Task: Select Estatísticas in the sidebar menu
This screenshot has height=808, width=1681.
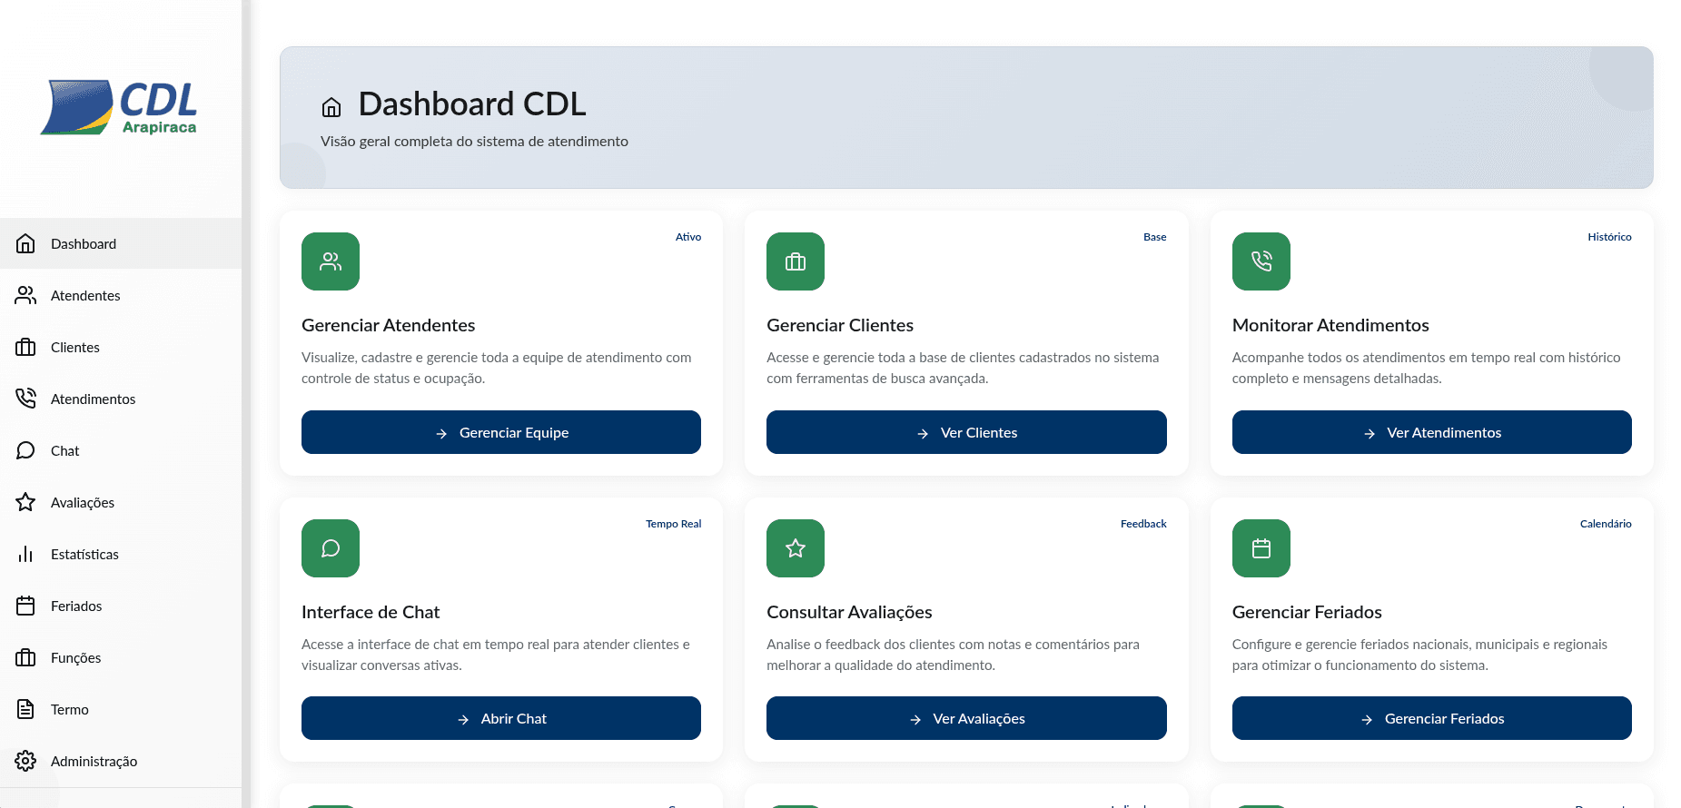Action: pos(121,554)
